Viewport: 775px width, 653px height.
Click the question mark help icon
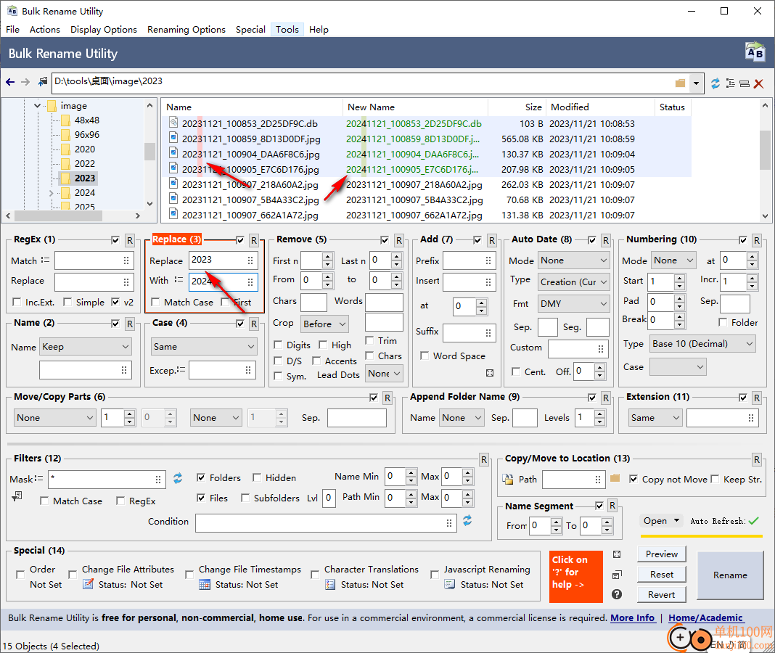click(x=616, y=594)
